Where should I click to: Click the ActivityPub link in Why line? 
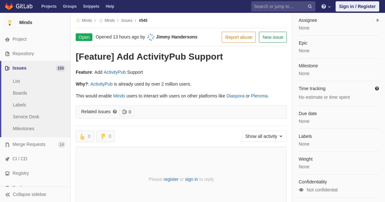101,84
